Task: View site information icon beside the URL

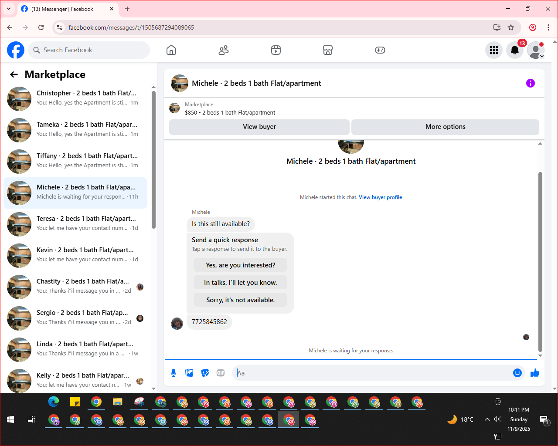Action: point(60,27)
